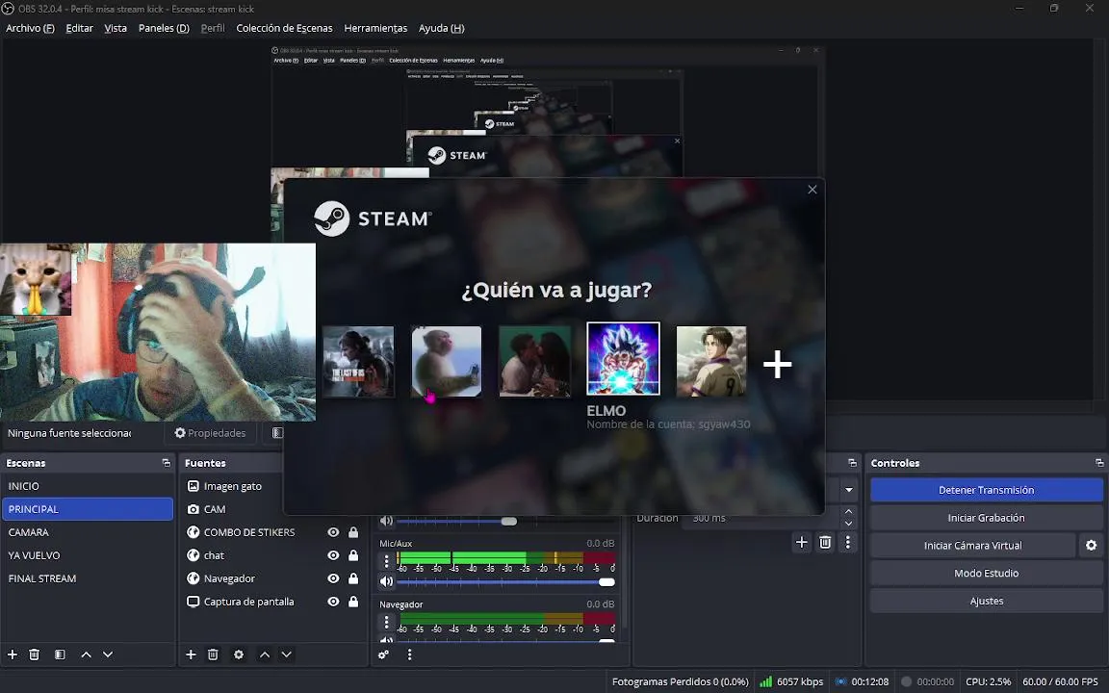This screenshot has width=1109, height=693.
Task: Click Detener Transmisión button
Action: pos(986,490)
